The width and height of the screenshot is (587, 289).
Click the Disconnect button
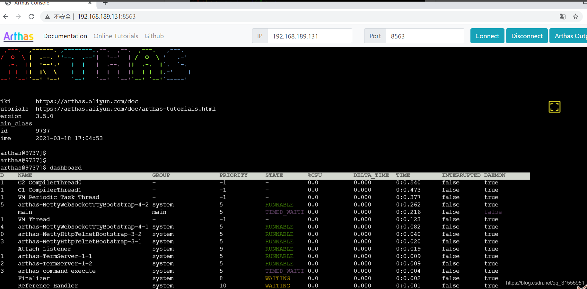tap(527, 36)
